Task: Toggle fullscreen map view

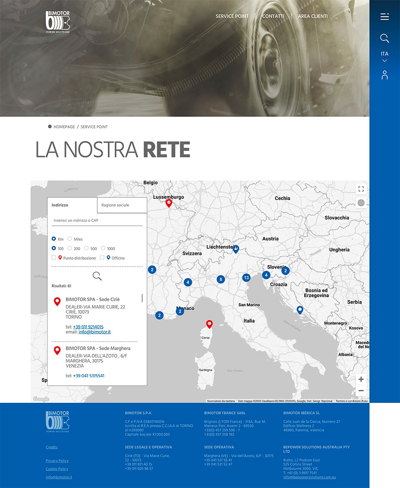Action: click(361, 189)
